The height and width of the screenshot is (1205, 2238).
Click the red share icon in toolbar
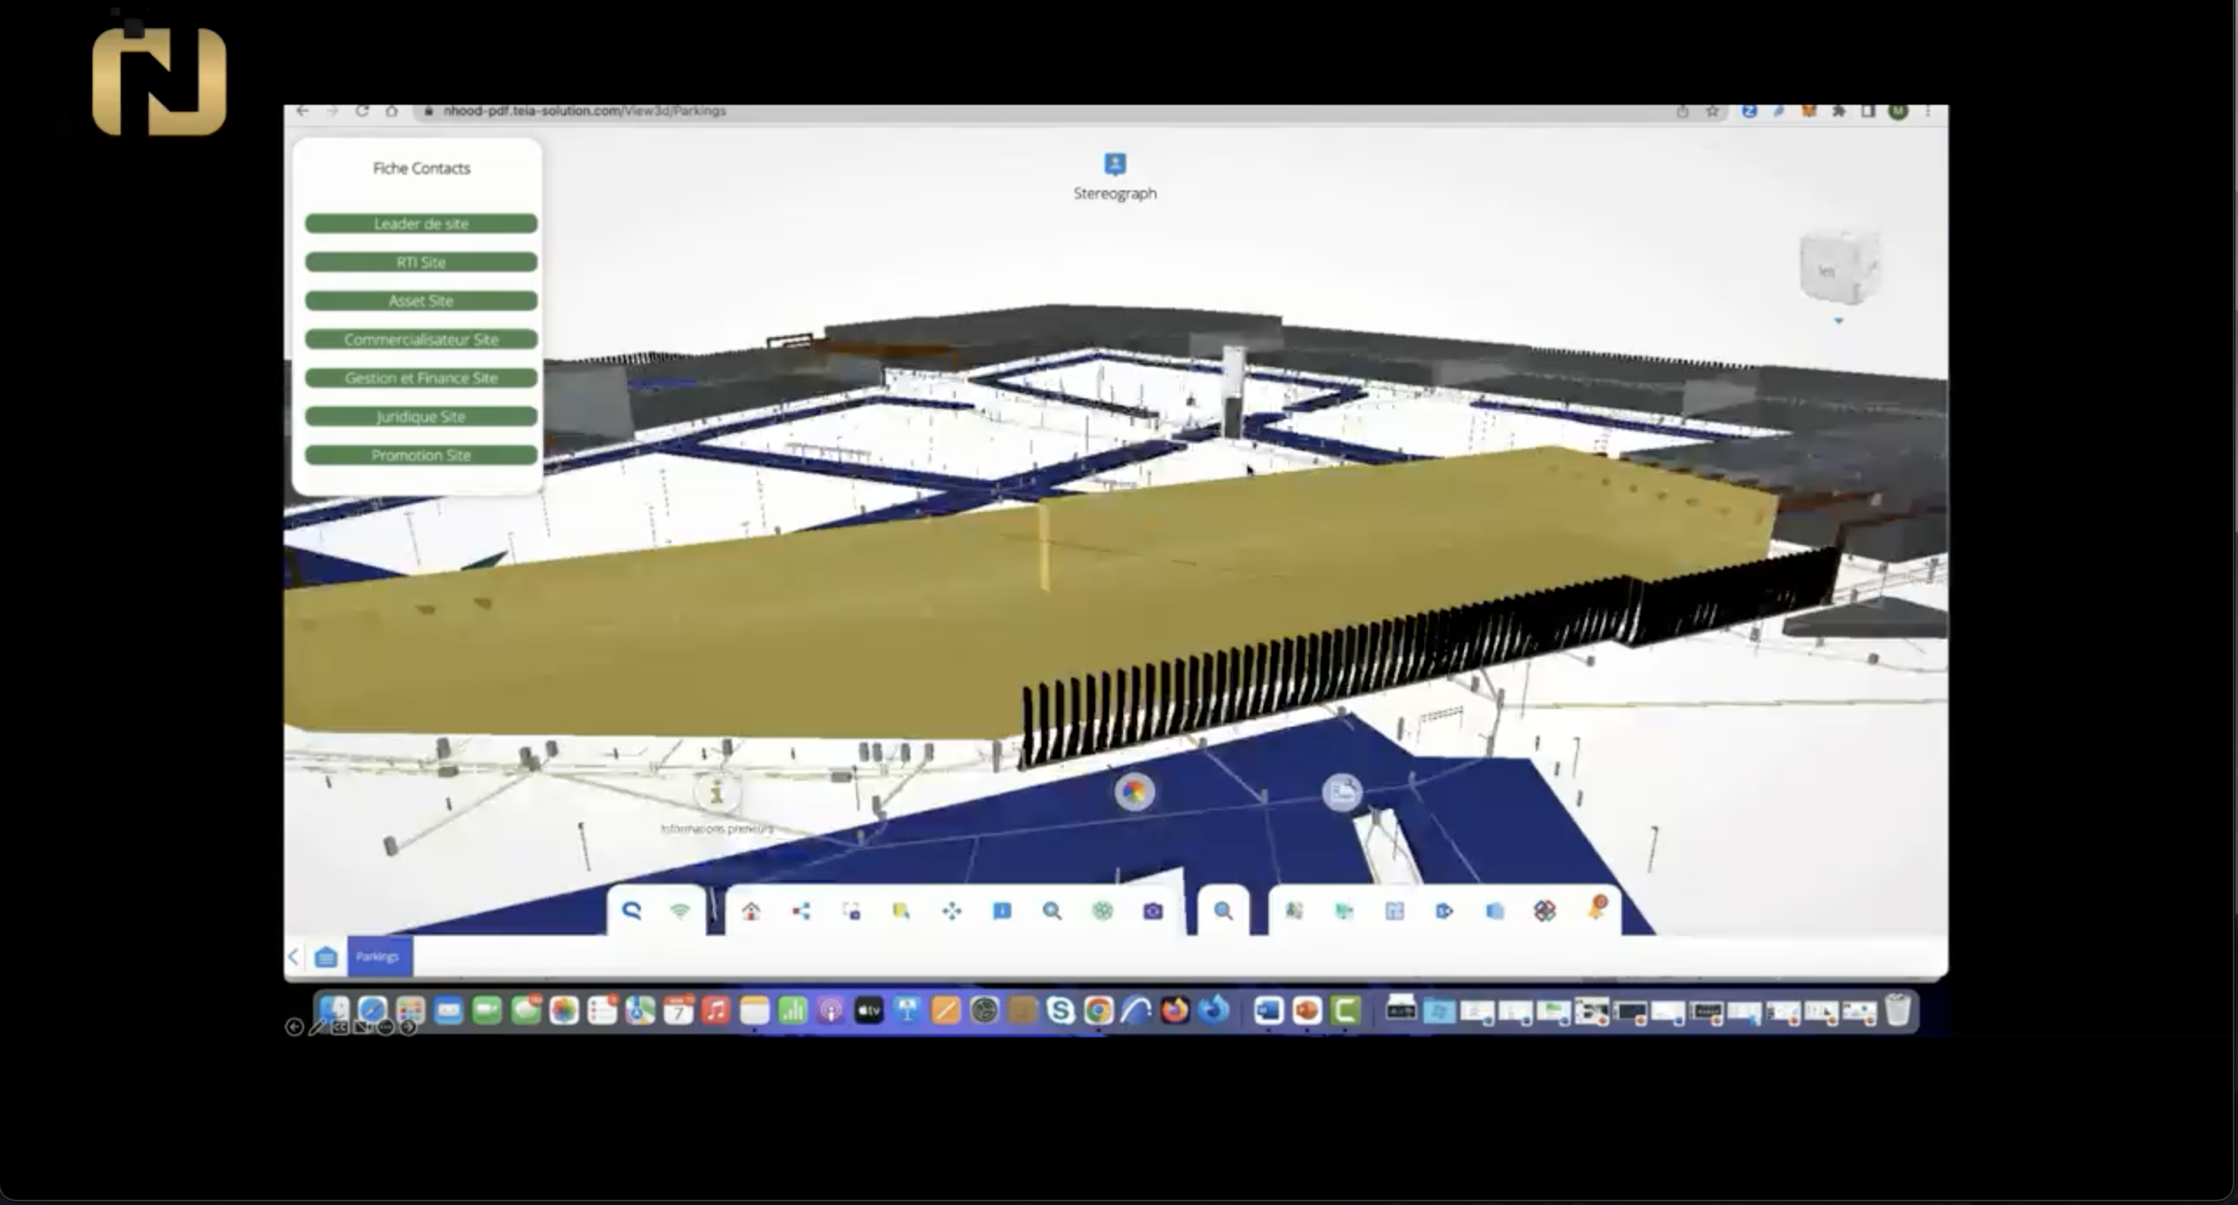click(x=801, y=912)
